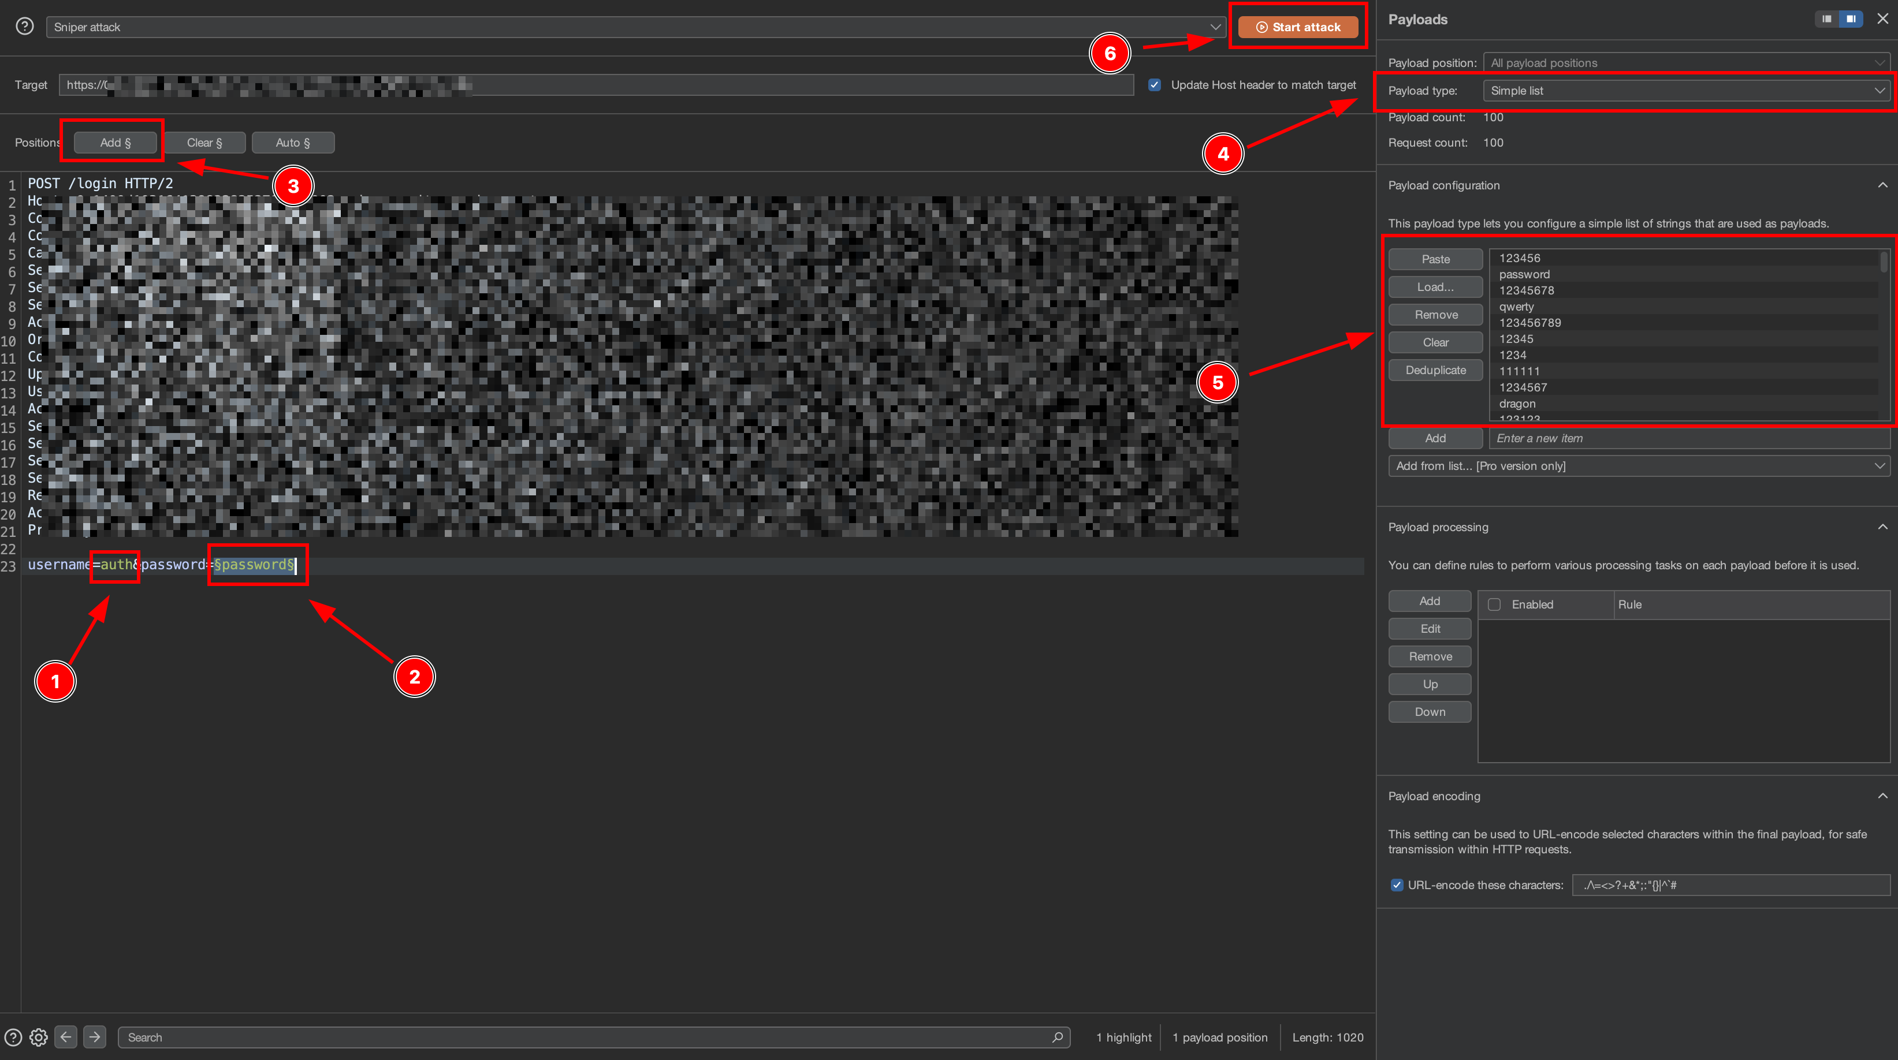This screenshot has width=1898, height=1060.
Task: Toggle Update Host header to match target
Action: pos(1155,85)
